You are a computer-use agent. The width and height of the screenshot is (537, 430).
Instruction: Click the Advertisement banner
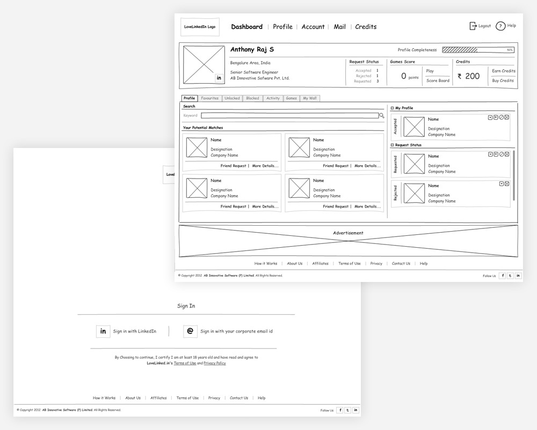(x=349, y=241)
